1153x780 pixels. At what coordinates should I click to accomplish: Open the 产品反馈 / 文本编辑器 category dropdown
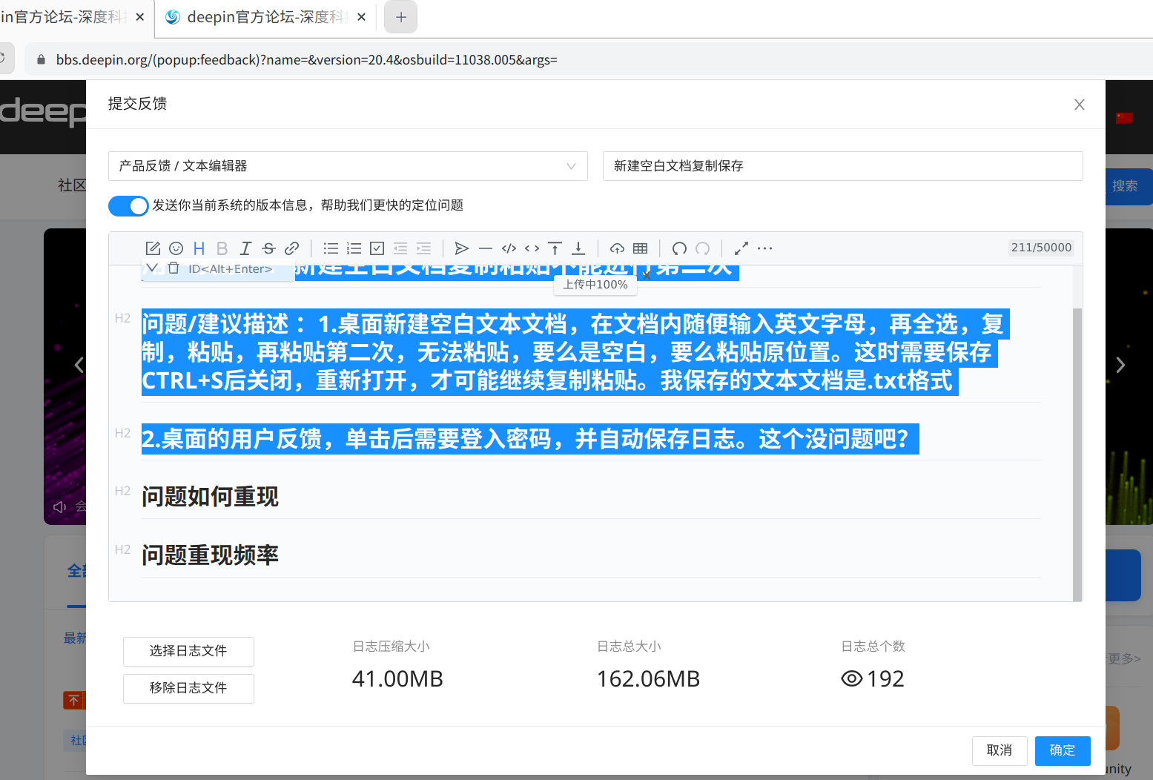pyautogui.click(x=348, y=166)
